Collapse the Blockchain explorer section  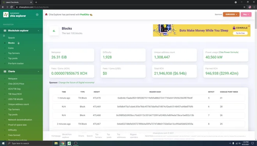point(21,31)
